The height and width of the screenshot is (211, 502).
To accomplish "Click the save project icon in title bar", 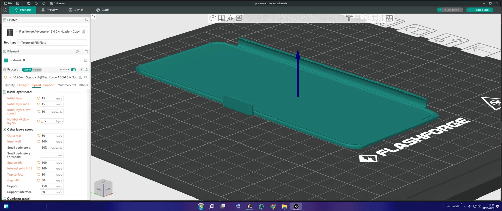I will (x=29, y=3).
